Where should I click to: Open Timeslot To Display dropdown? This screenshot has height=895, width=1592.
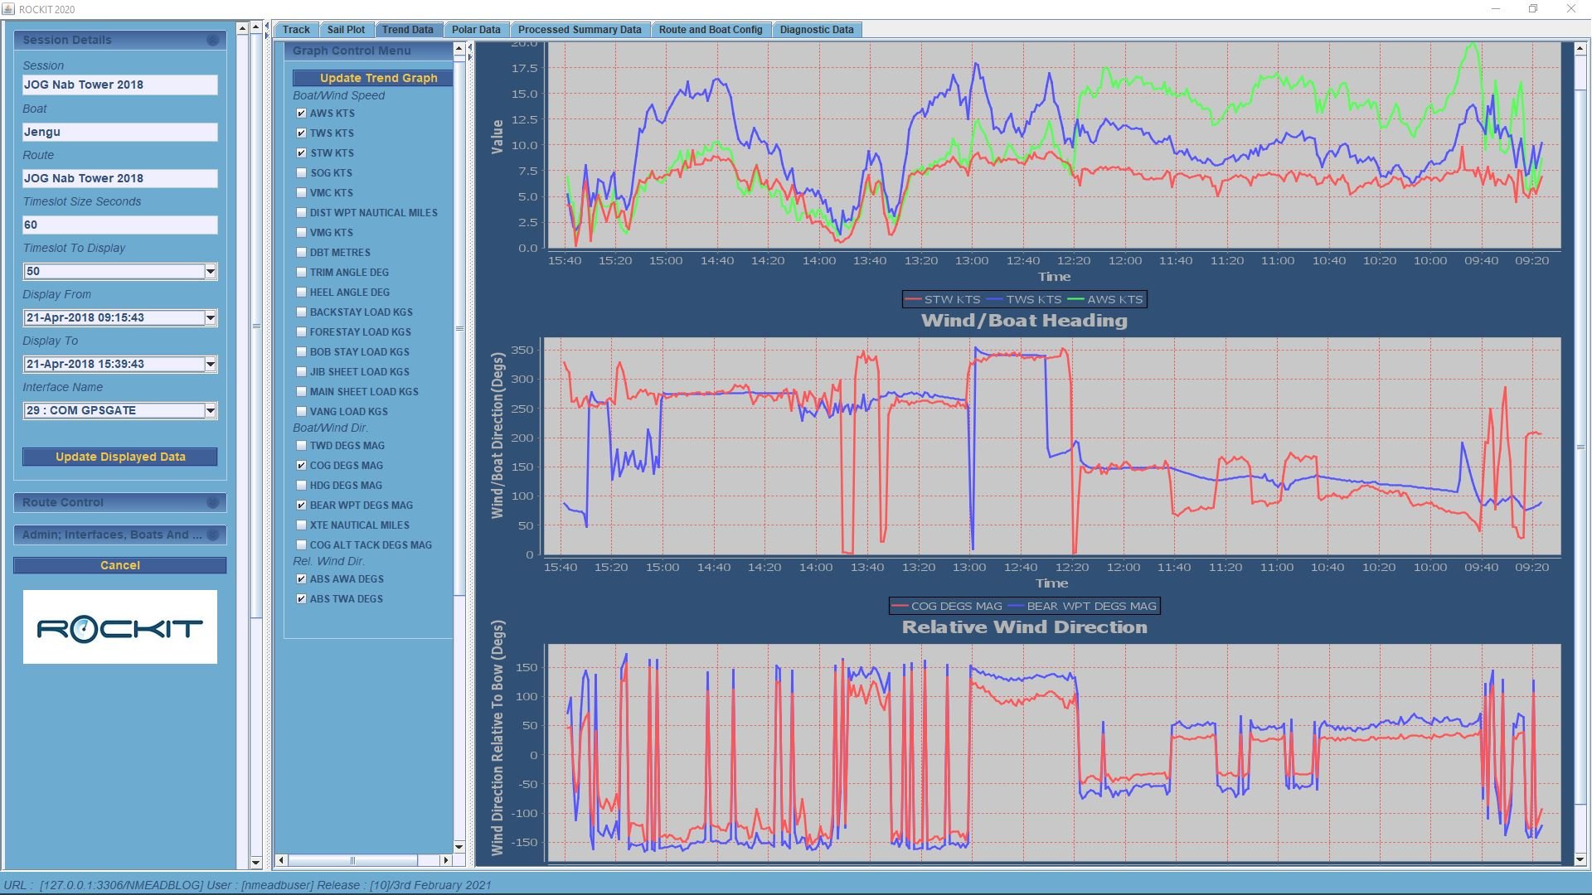[x=210, y=271]
